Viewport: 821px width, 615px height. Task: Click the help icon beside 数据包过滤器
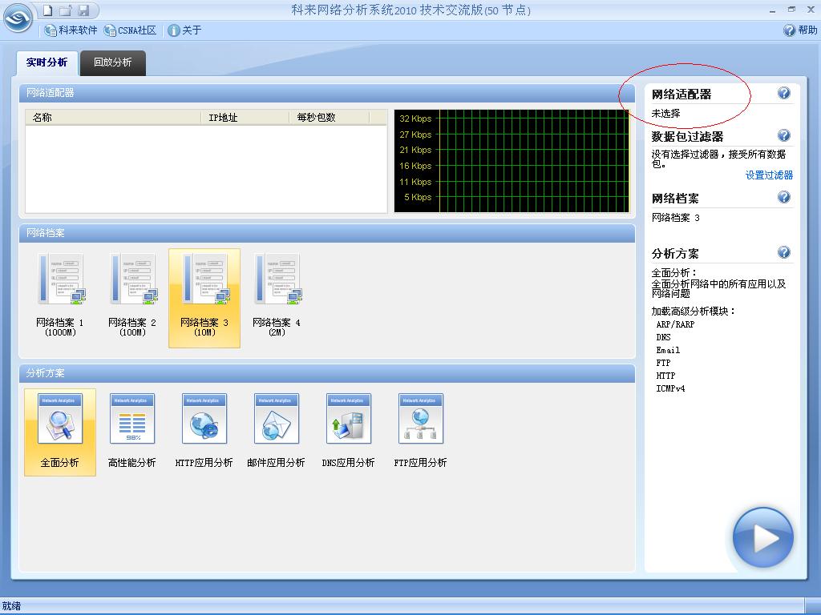(x=784, y=136)
